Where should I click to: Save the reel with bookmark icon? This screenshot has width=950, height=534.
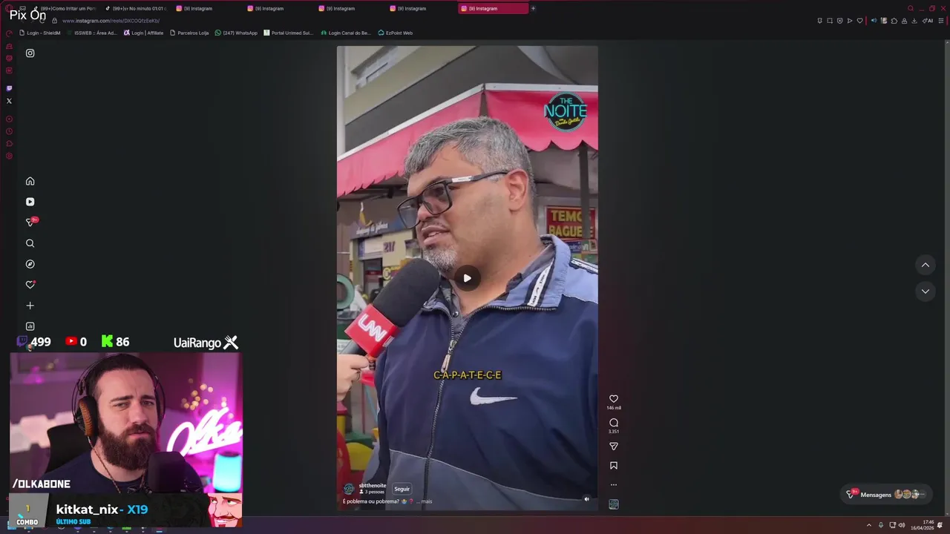[614, 466]
